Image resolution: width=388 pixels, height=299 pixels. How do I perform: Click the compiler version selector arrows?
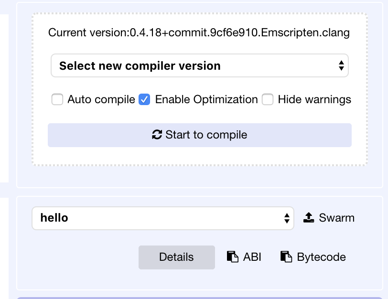pos(341,65)
